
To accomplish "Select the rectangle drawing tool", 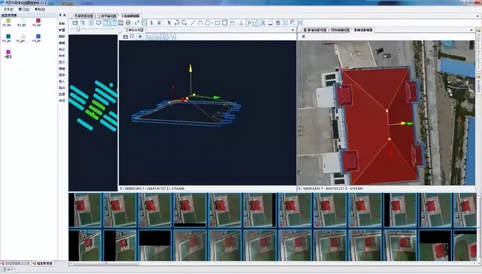I will pos(217,23).
